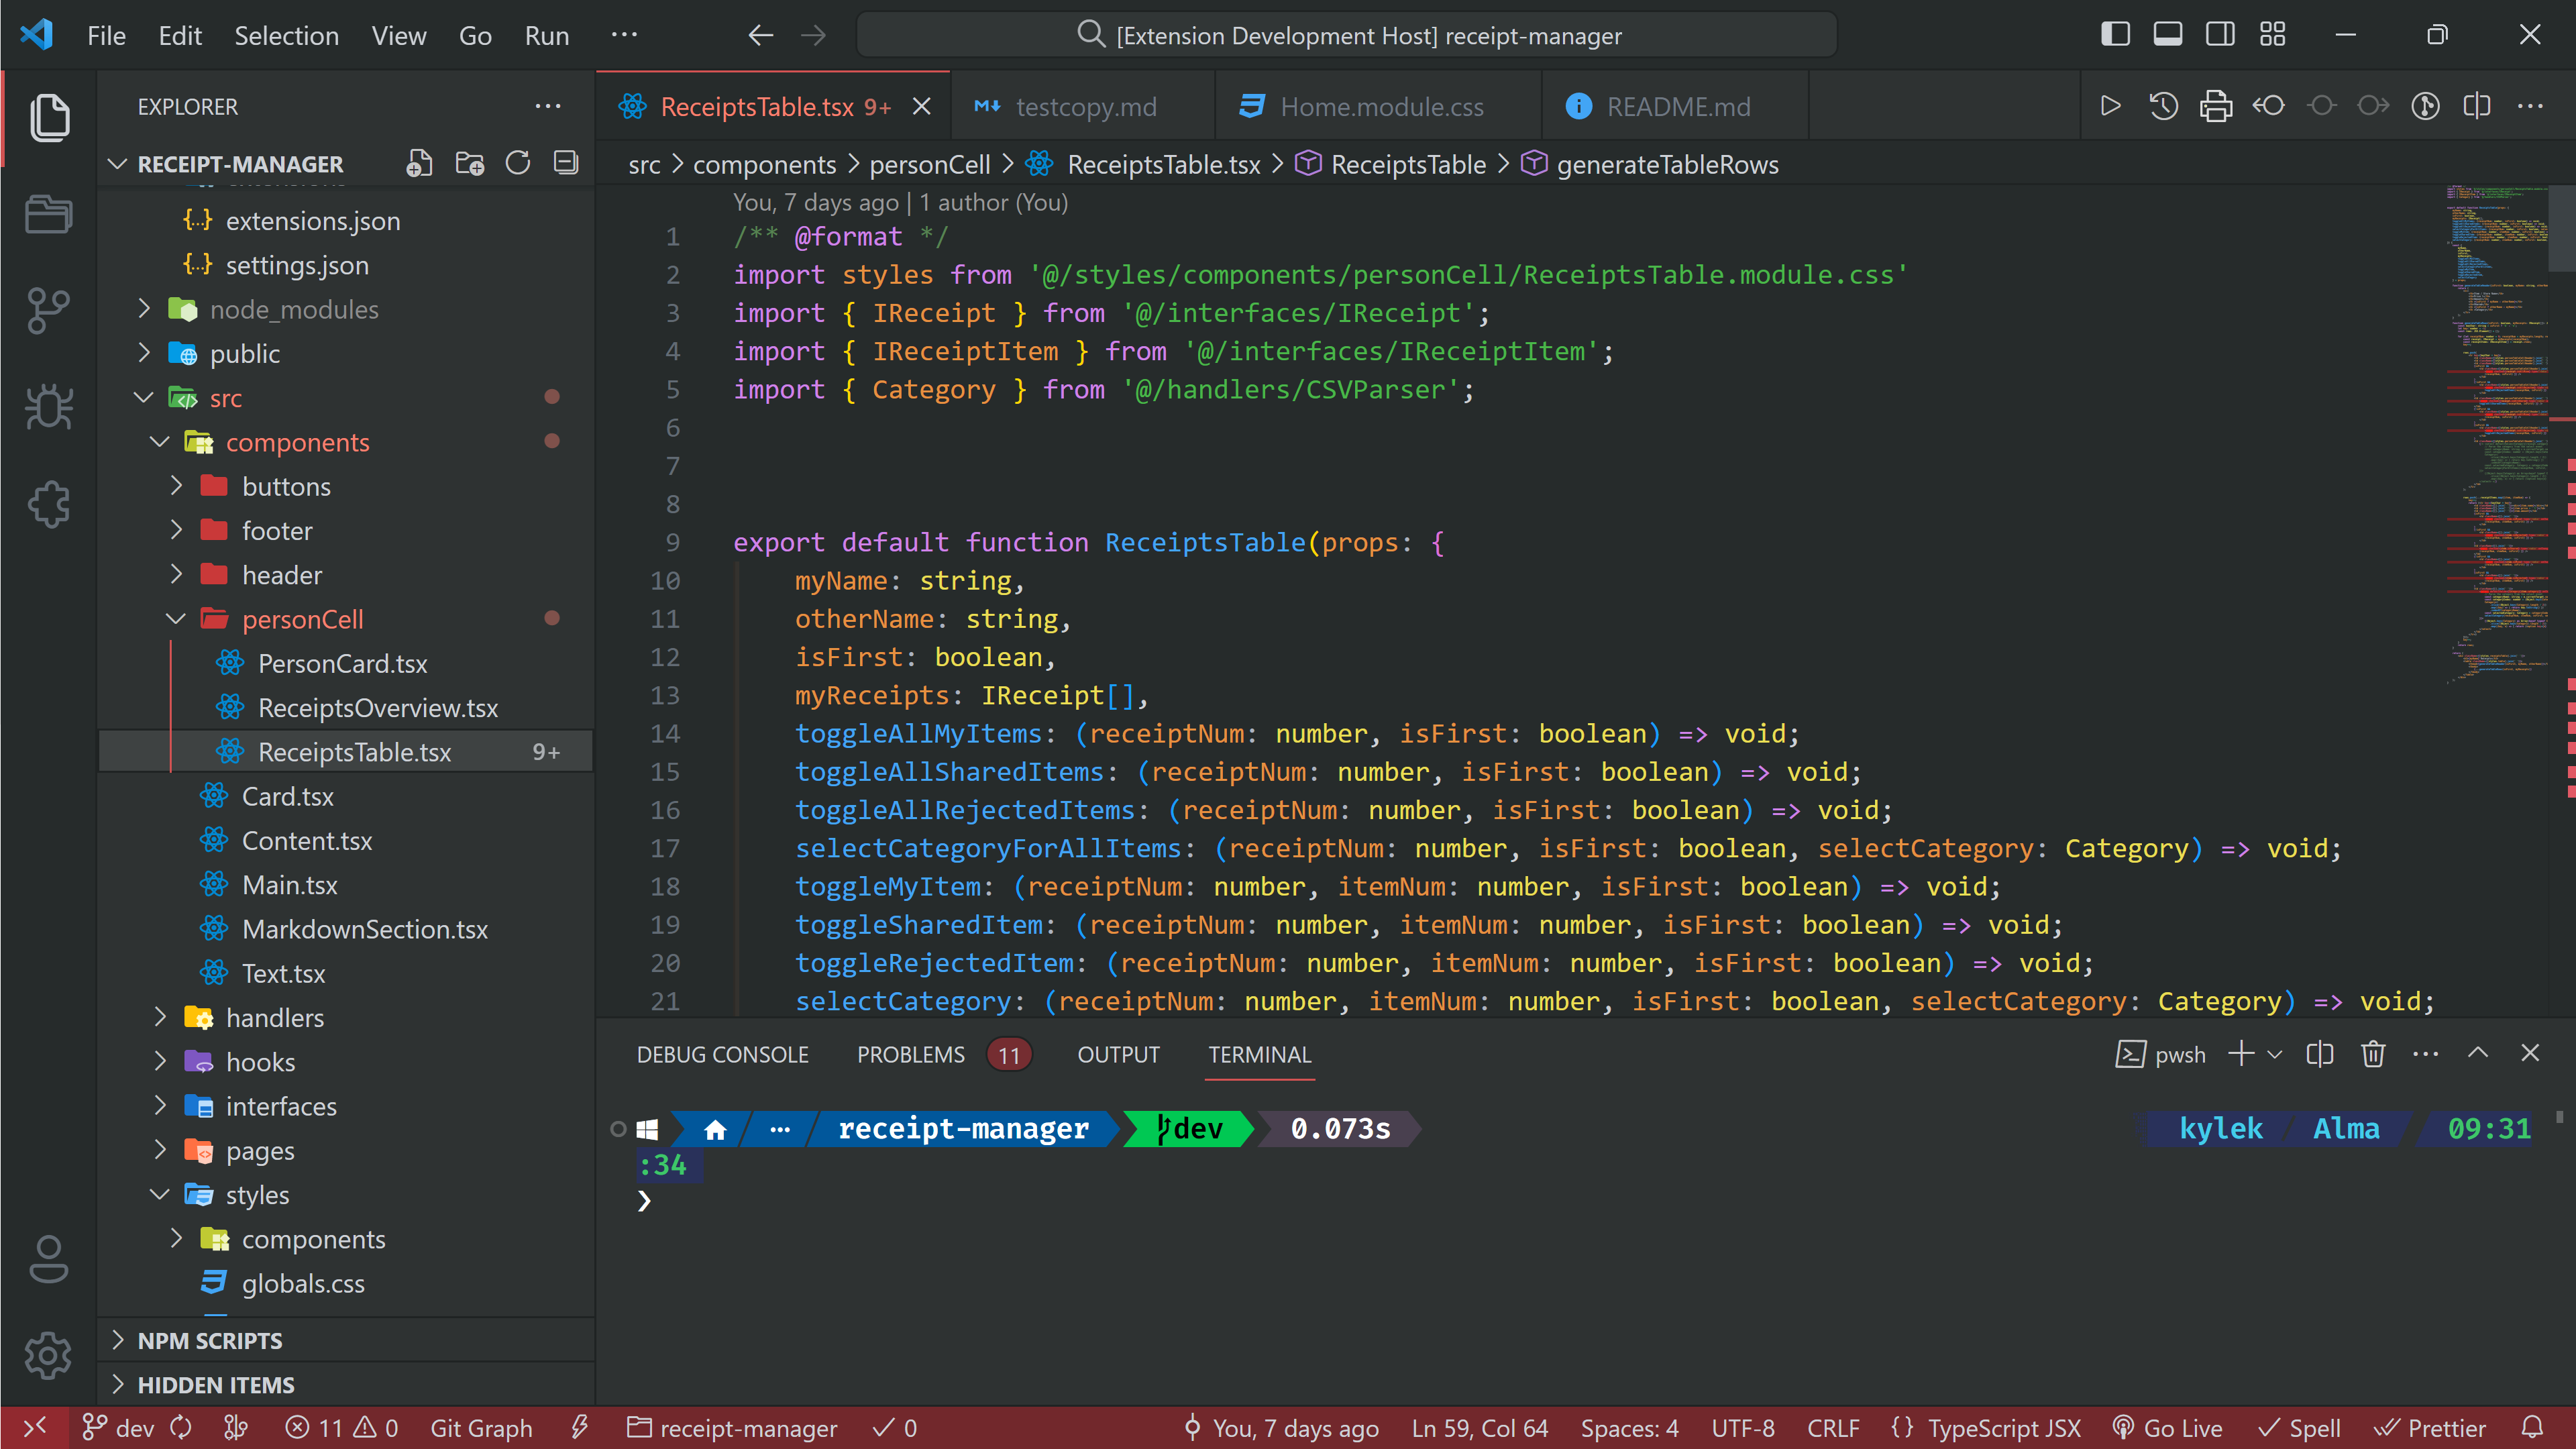Create a new file in explorer
The width and height of the screenshot is (2576, 1449).
(419, 163)
